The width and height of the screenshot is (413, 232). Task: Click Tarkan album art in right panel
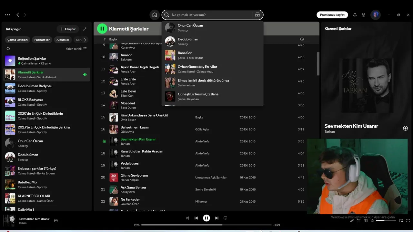366,85
